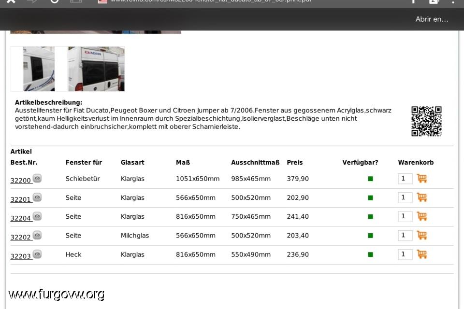This screenshot has height=309, width=464.
Task: Select the Heck cell
Action: coord(73,254)
